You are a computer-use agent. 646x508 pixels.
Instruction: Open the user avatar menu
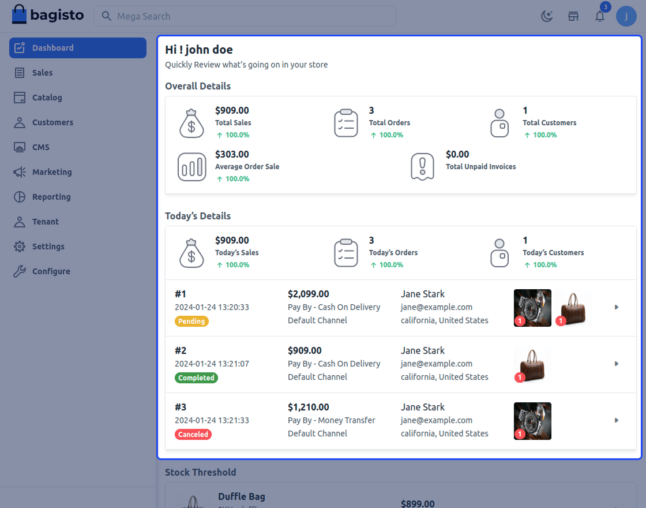click(x=626, y=16)
